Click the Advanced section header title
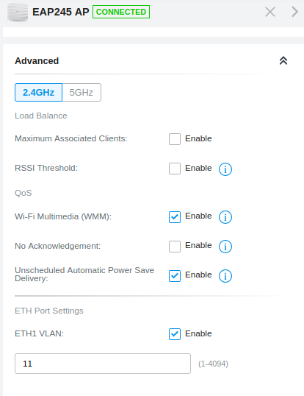The width and height of the screenshot is (304, 396). 37,61
